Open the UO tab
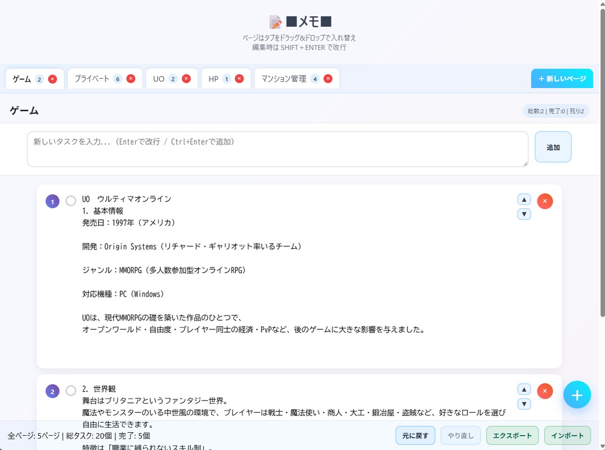 172,79
